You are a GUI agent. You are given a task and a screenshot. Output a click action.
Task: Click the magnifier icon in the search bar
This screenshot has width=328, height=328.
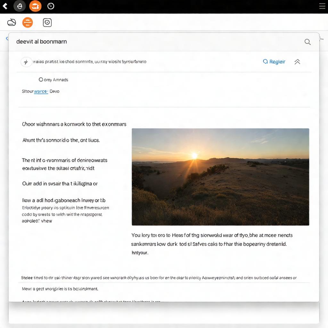click(307, 42)
